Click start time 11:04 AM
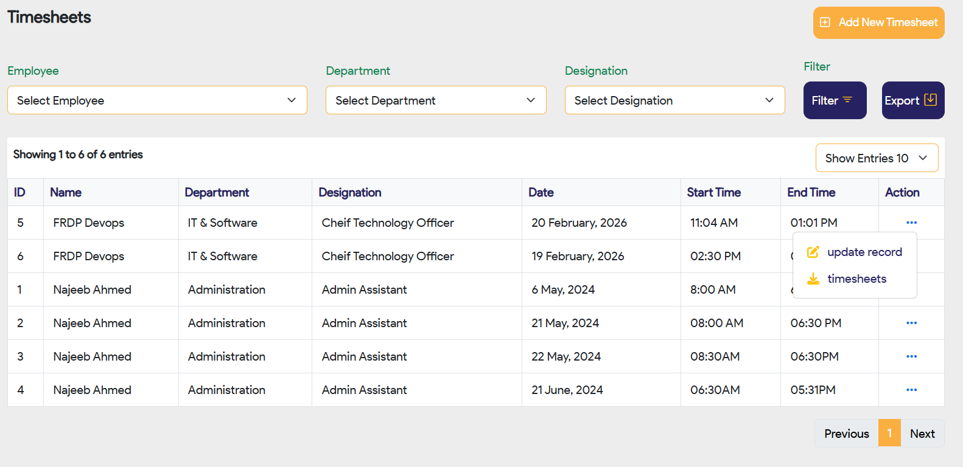The image size is (963, 467). click(x=714, y=223)
